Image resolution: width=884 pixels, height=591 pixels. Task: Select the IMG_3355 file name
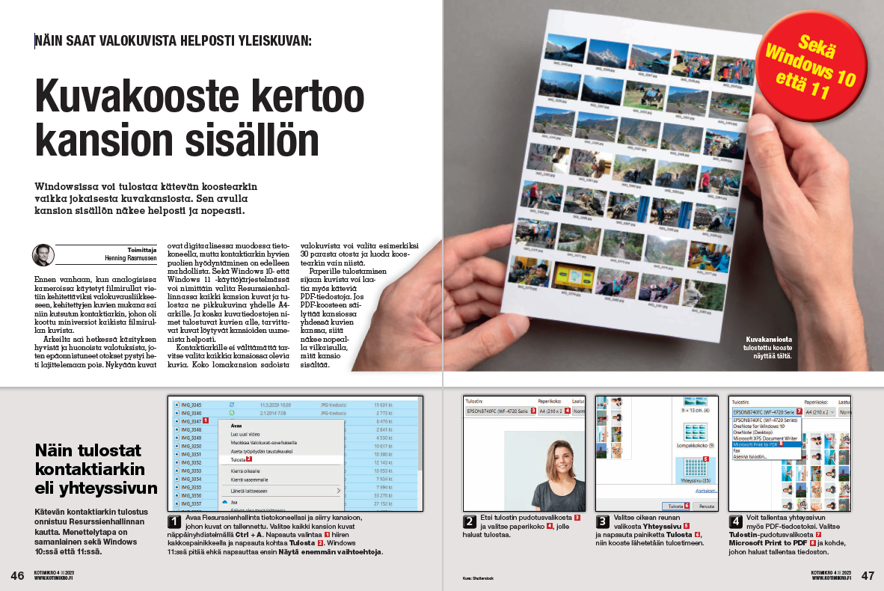191,487
